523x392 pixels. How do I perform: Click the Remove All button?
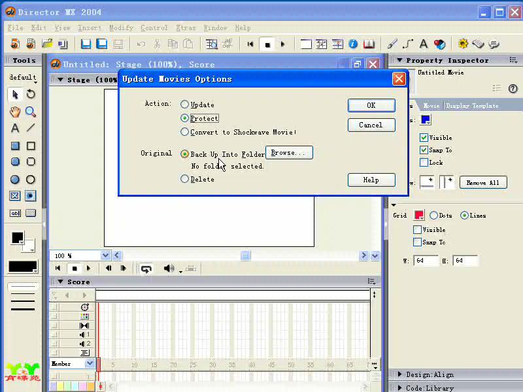pos(483,183)
